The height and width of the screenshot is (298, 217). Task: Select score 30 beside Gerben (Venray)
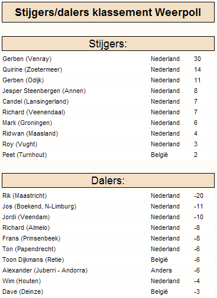[x=197, y=59]
